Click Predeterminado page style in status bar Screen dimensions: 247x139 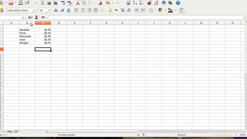tap(66, 135)
